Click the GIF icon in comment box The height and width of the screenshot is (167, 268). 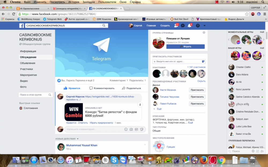pyautogui.click(x=136, y=129)
